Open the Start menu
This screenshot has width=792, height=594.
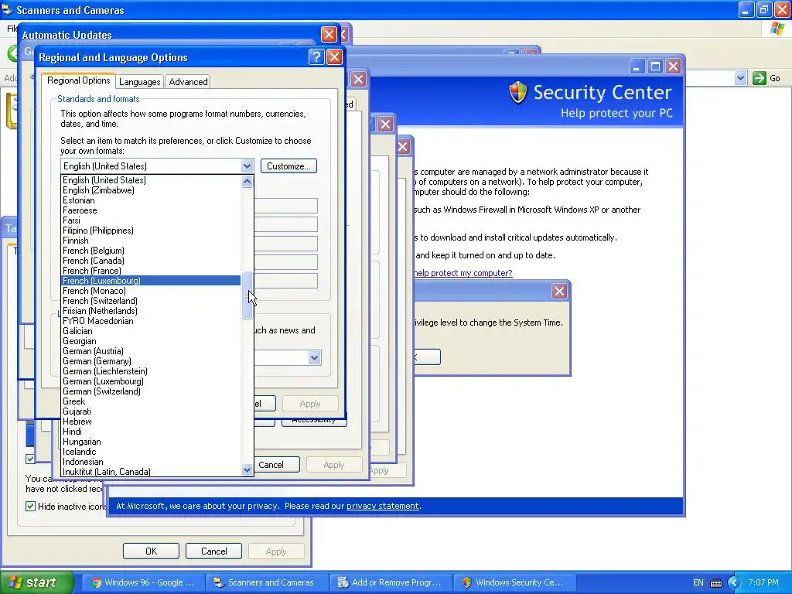click(x=36, y=582)
